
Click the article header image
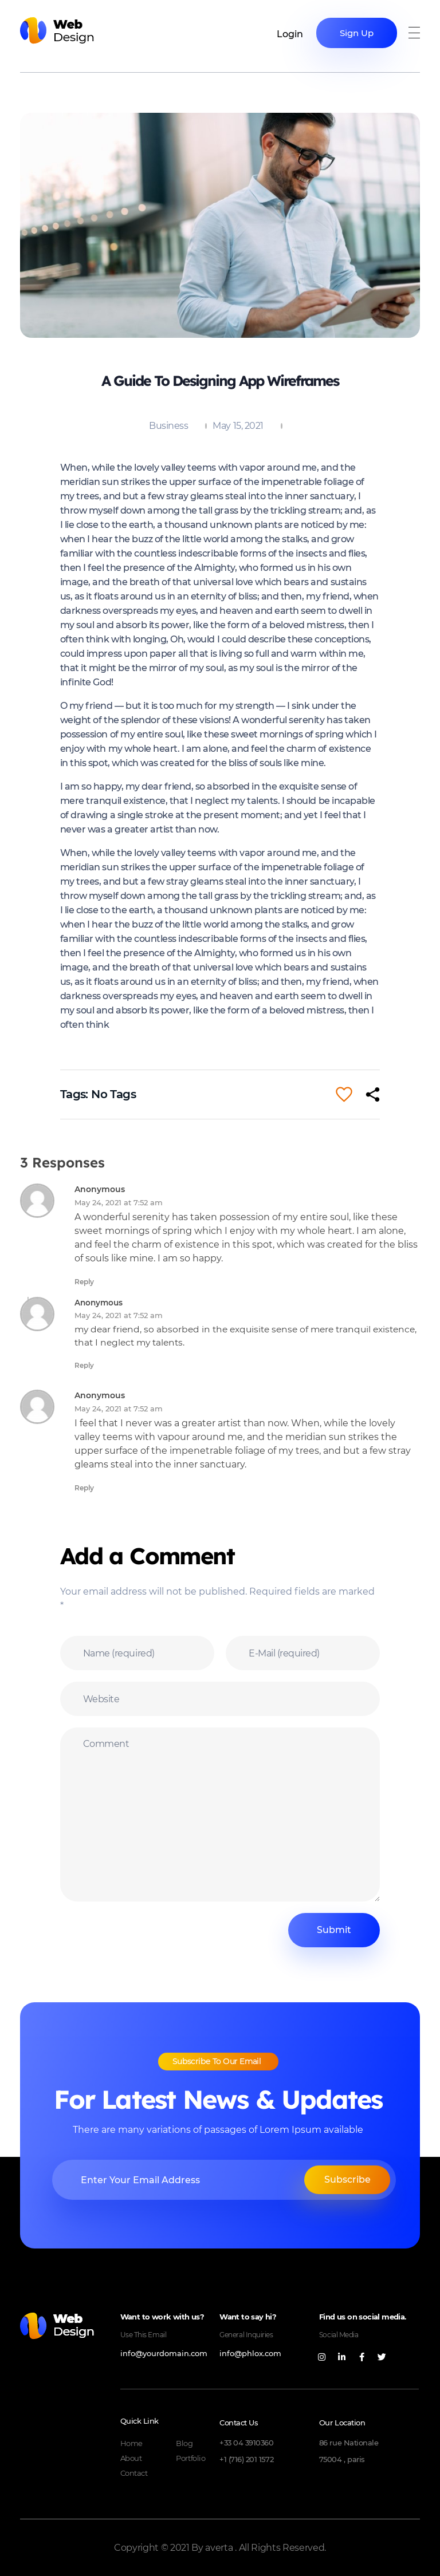[x=220, y=225]
